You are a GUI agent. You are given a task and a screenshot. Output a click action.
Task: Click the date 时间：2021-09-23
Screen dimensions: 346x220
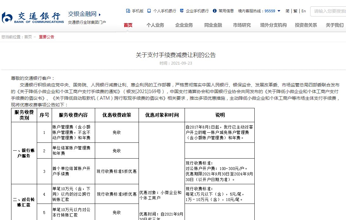click(x=176, y=63)
